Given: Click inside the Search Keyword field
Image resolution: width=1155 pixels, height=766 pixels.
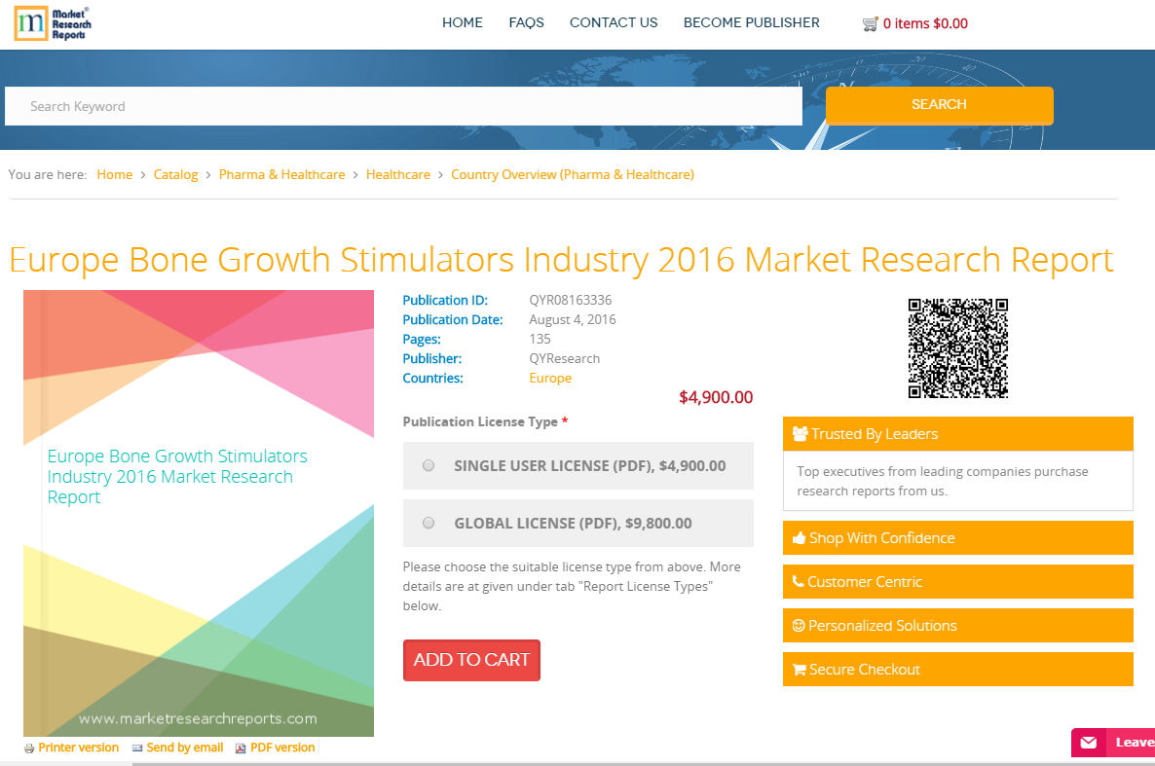Looking at the screenshot, I should point(403,106).
